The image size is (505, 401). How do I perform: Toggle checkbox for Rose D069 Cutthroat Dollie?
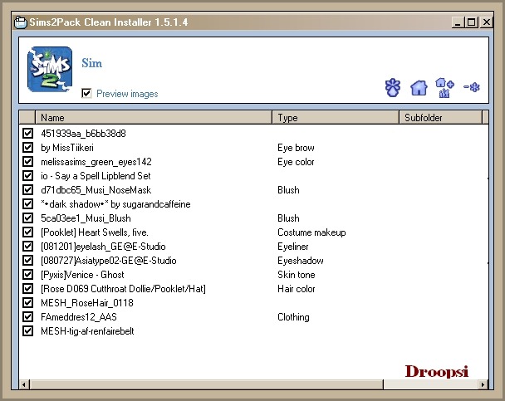(27, 289)
